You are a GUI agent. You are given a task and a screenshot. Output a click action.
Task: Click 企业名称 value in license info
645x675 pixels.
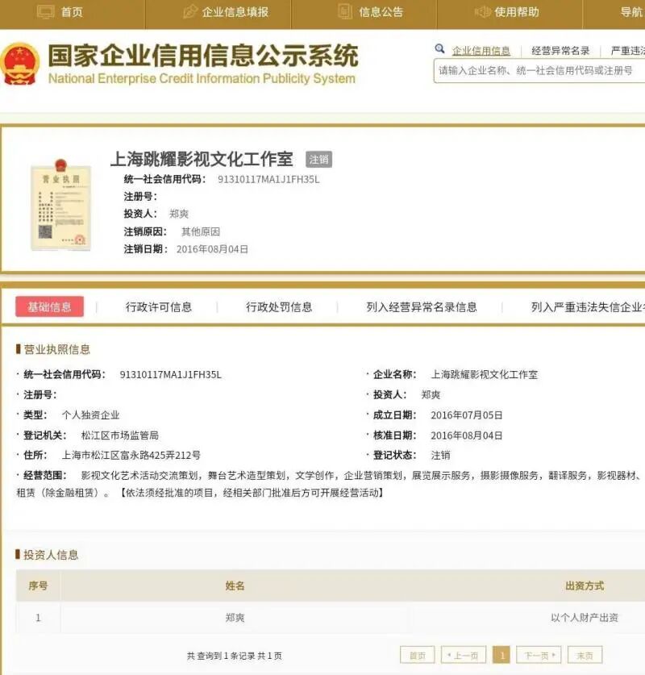484,374
